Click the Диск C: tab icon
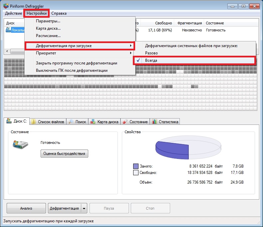 (x=9, y=122)
